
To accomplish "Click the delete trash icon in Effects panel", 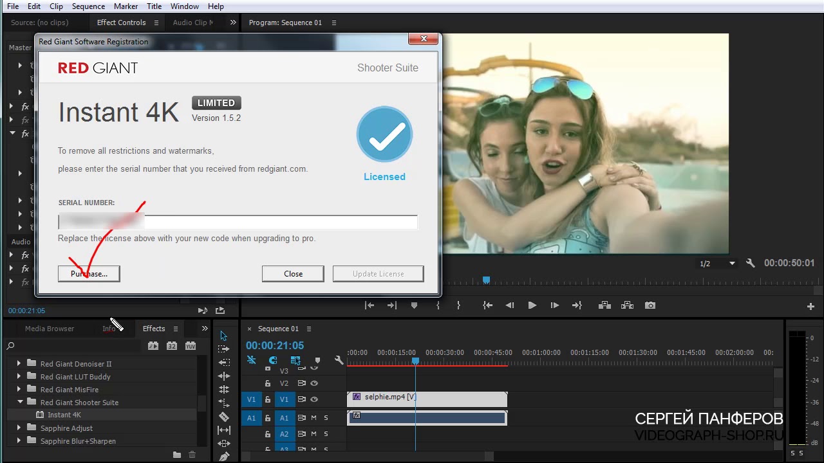I will point(192,455).
